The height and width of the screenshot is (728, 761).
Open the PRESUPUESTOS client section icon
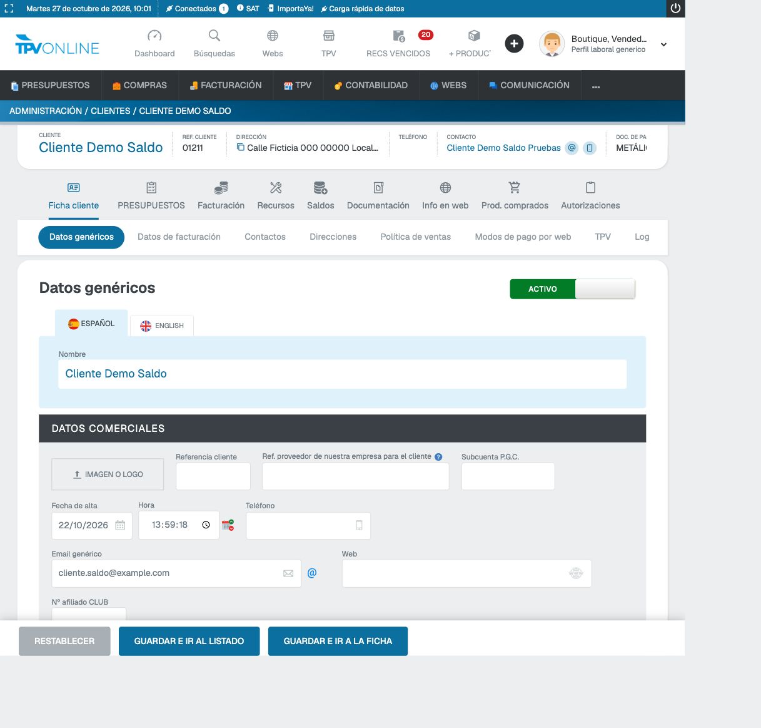tap(151, 188)
